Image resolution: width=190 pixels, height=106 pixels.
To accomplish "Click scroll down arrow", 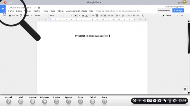I will coord(189,93).
